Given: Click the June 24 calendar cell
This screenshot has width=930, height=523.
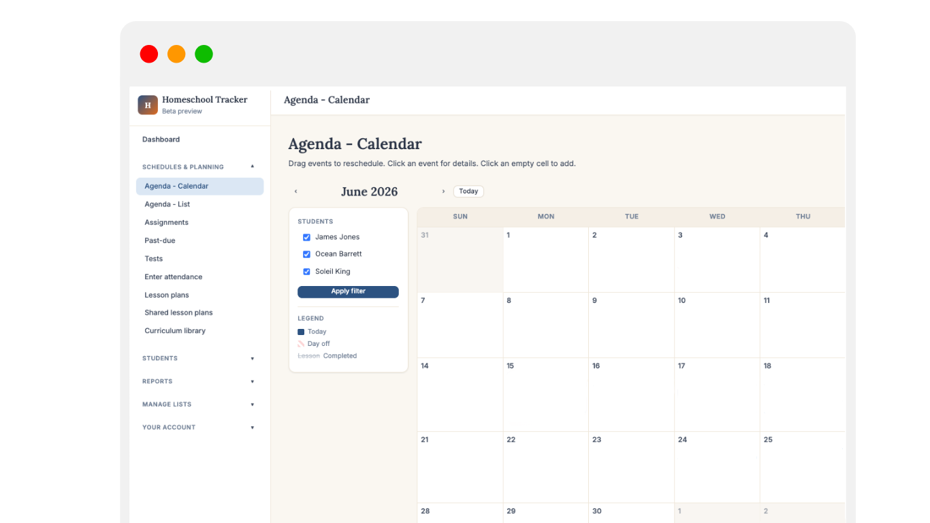Looking at the screenshot, I should click(718, 468).
